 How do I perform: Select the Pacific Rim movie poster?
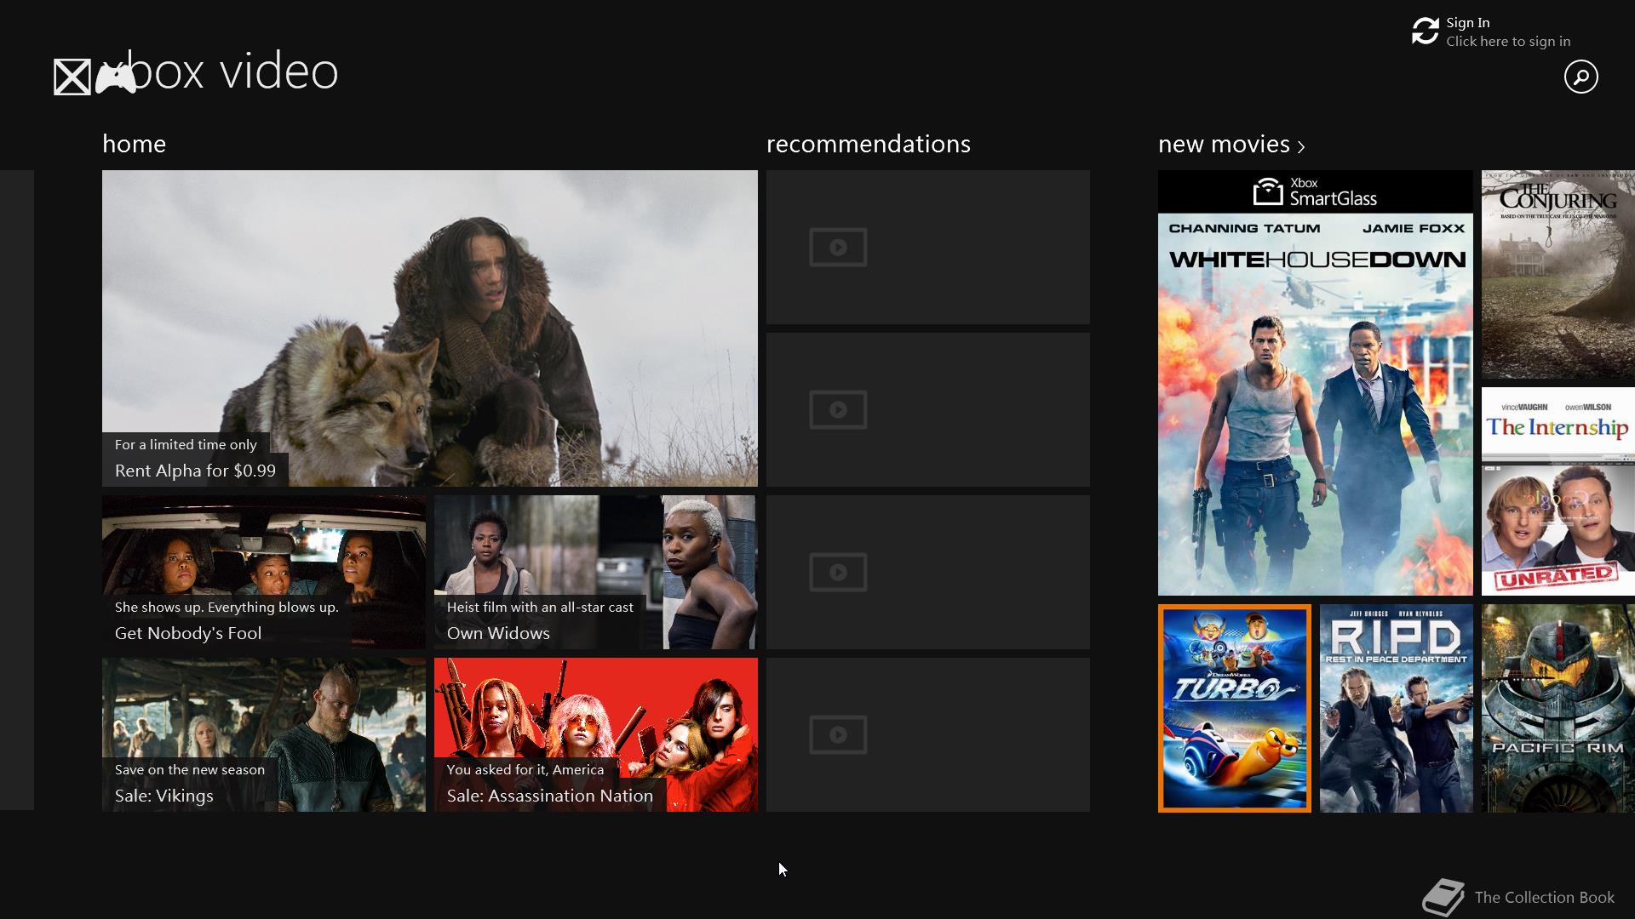pyautogui.click(x=1558, y=708)
